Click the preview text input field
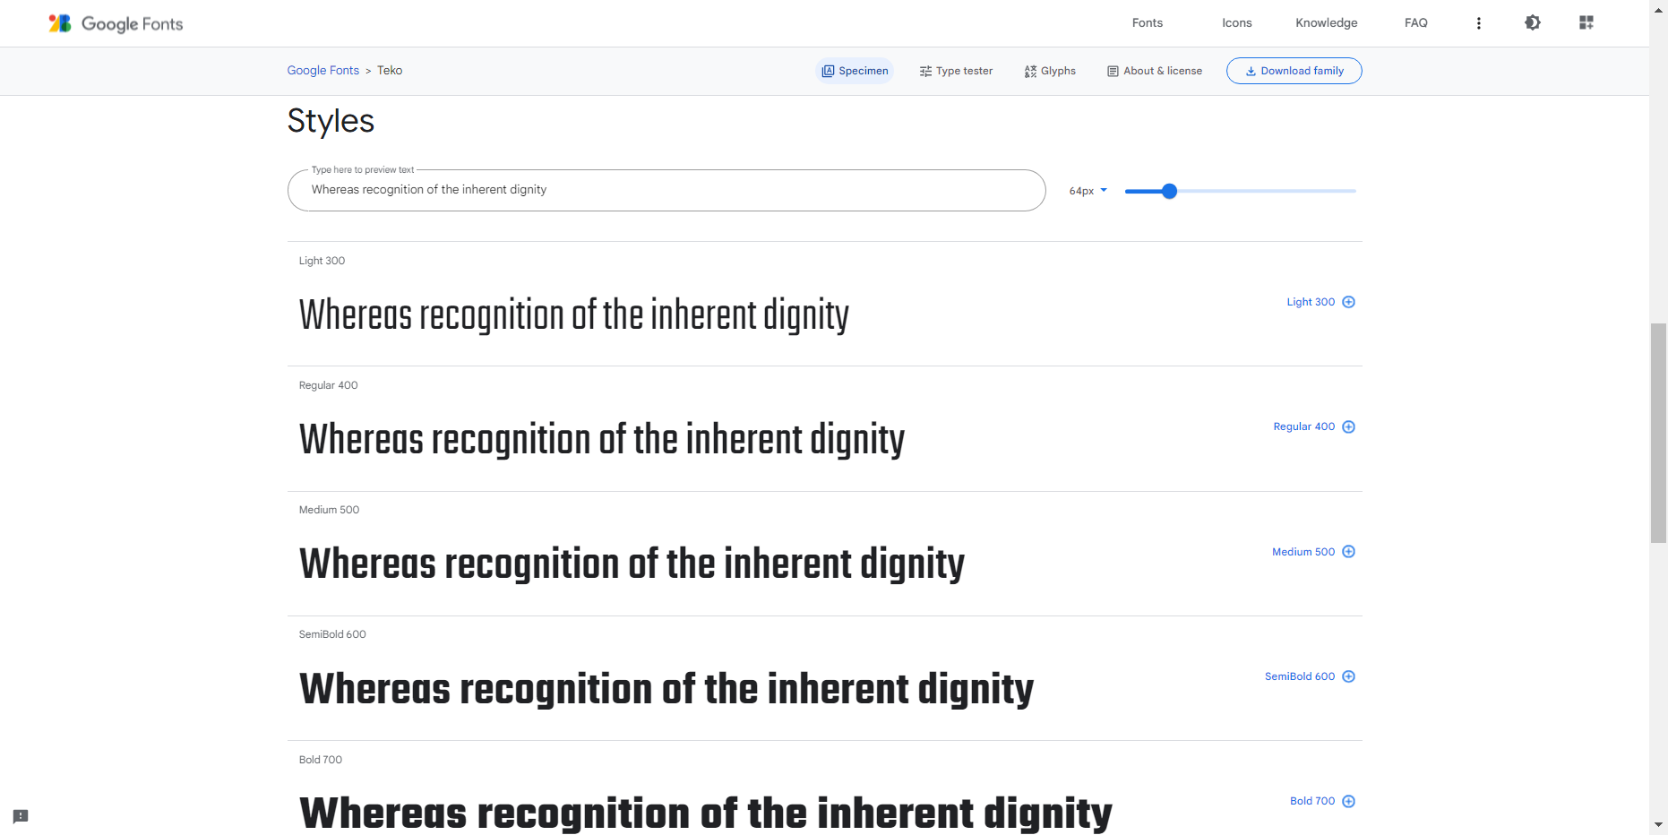This screenshot has width=1668, height=835. click(666, 190)
